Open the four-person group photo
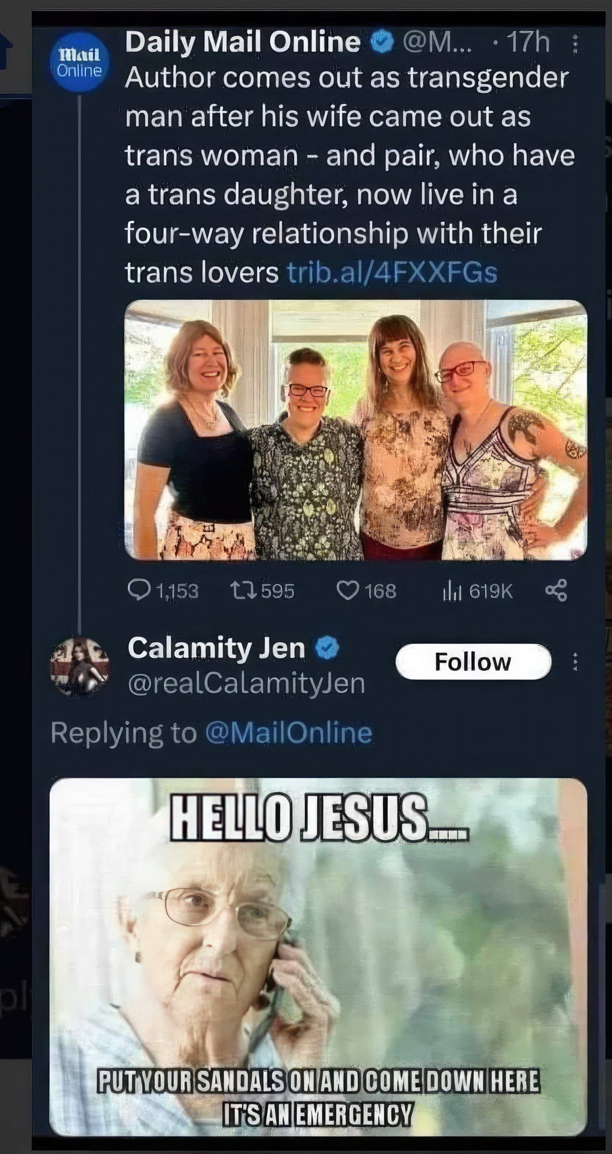The width and height of the screenshot is (612, 1154). [x=355, y=430]
